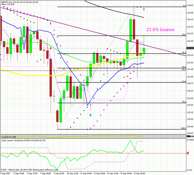Click the 228.40 price axis value
194x175 pixels.
[x=190, y=127]
